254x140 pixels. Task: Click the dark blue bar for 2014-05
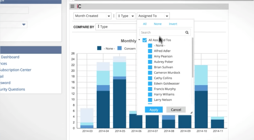(x=119, y=104)
